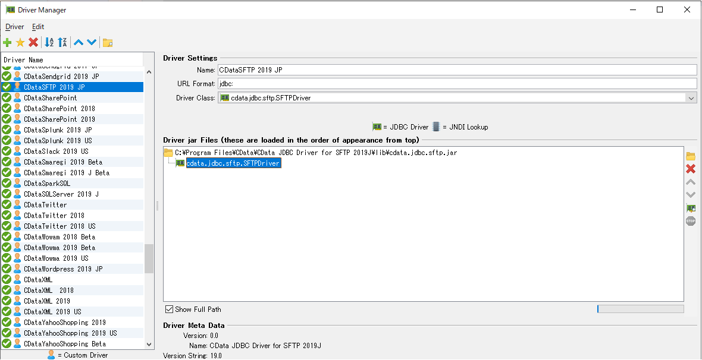Click the folder search toolbar icon
The image size is (702, 360).
tap(108, 43)
